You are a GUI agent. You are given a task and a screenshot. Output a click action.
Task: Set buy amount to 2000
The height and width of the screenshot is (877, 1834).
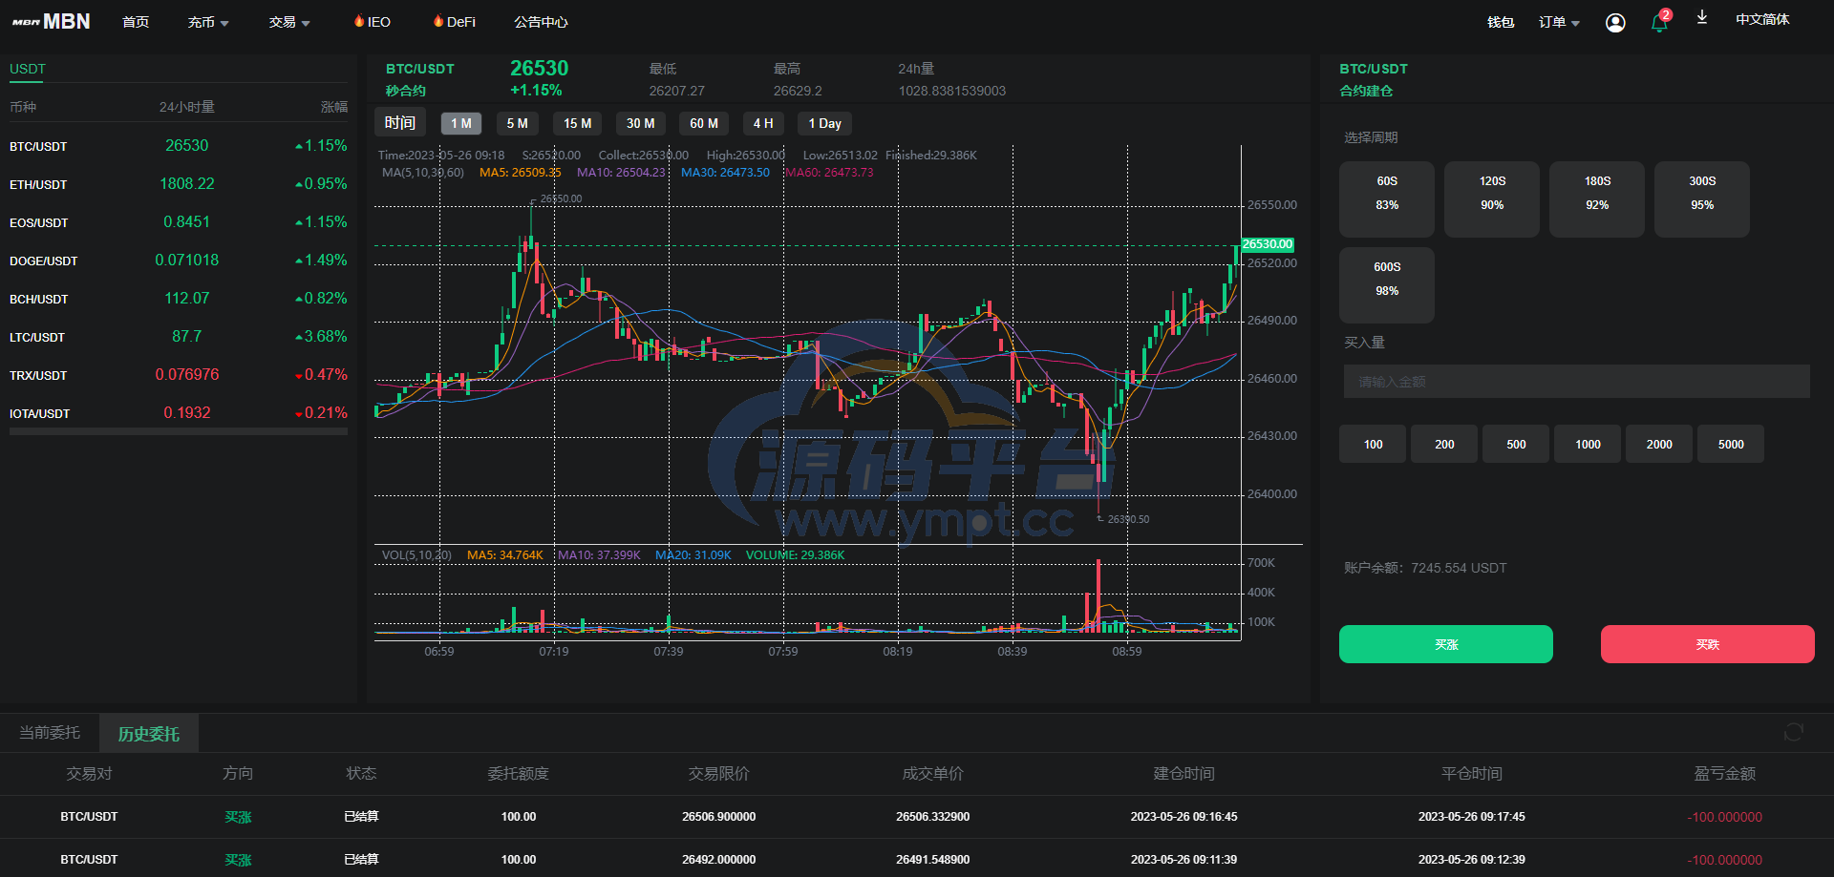[1659, 444]
